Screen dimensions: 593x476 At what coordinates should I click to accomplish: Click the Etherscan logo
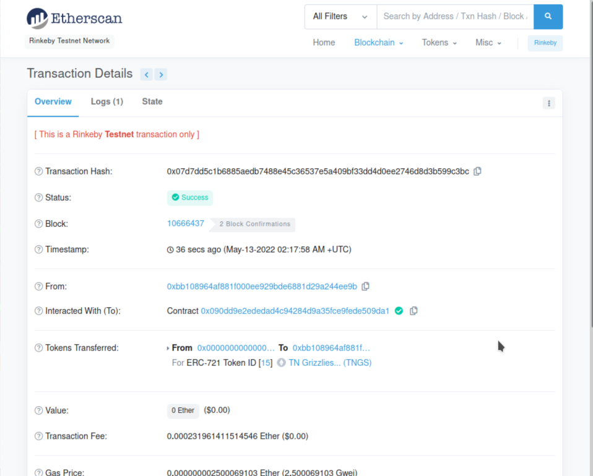tap(74, 18)
